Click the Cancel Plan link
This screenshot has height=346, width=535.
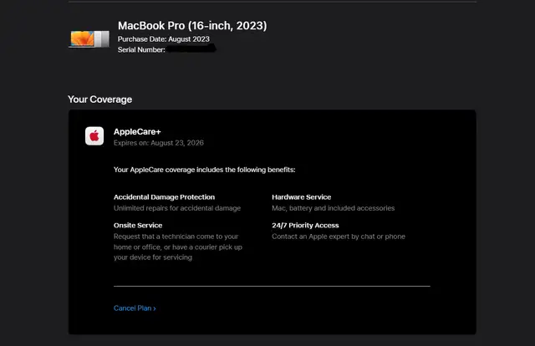(135, 308)
